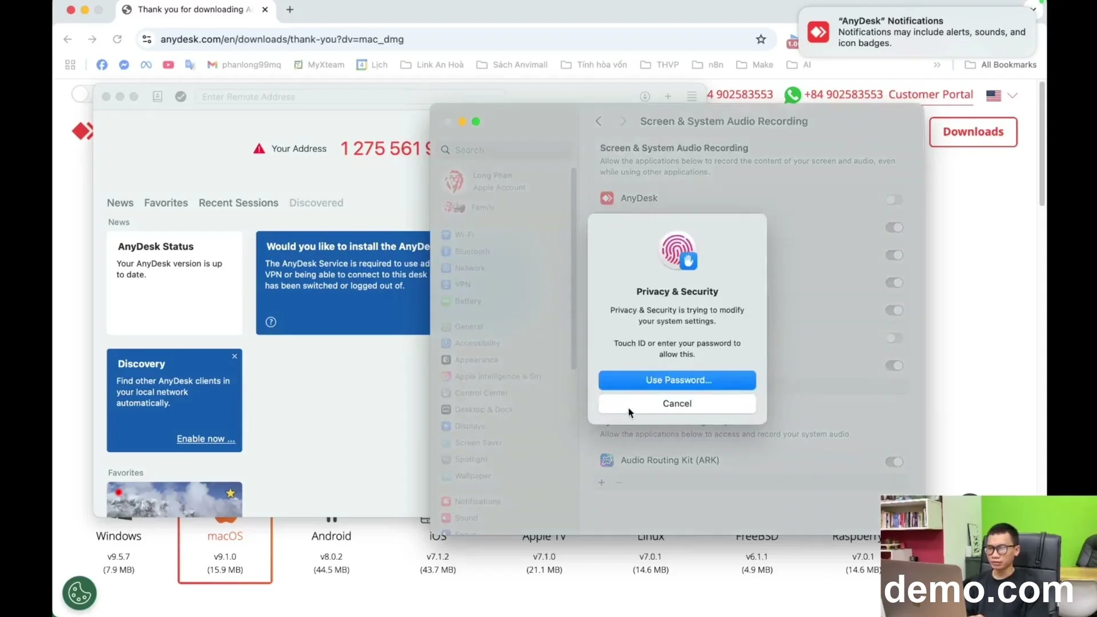Expand hidden bookmarks chevron
The height and width of the screenshot is (617, 1097).
937,65
